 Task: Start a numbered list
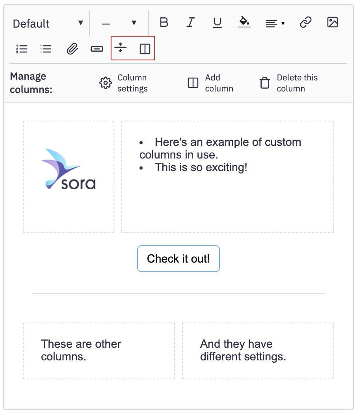click(x=22, y=49)
